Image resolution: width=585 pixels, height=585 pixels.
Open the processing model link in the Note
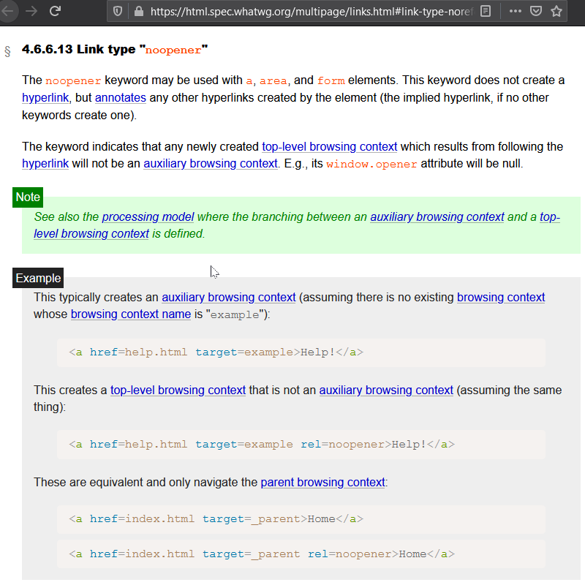(148, 216)
